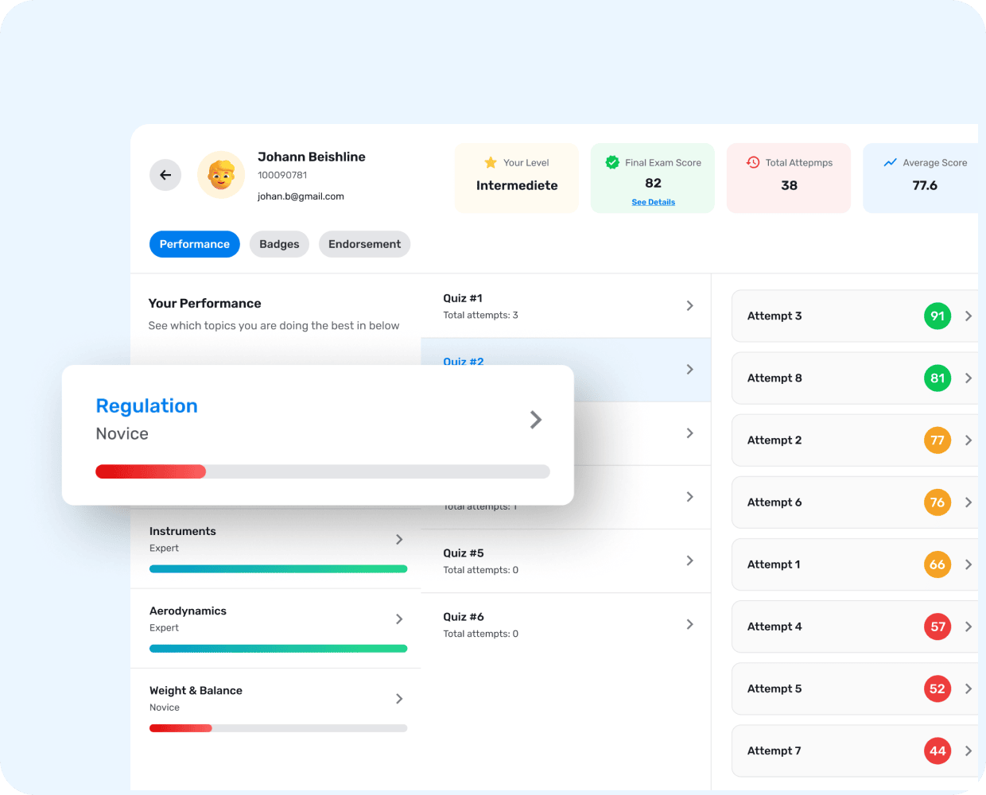Click the green 91 score badge
This screenshot has height=795, width=986.
937,316
